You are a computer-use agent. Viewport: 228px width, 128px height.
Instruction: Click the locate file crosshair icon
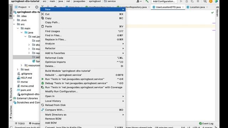(x=37, y=7)
